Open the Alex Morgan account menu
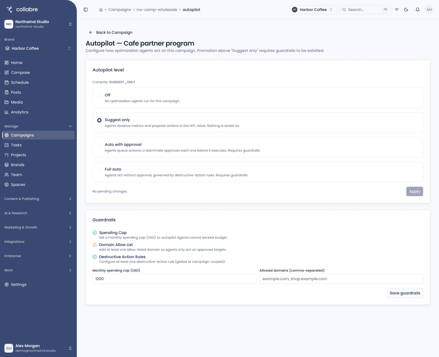The height and width of the screenshot is (357, 439). (38, 348)
